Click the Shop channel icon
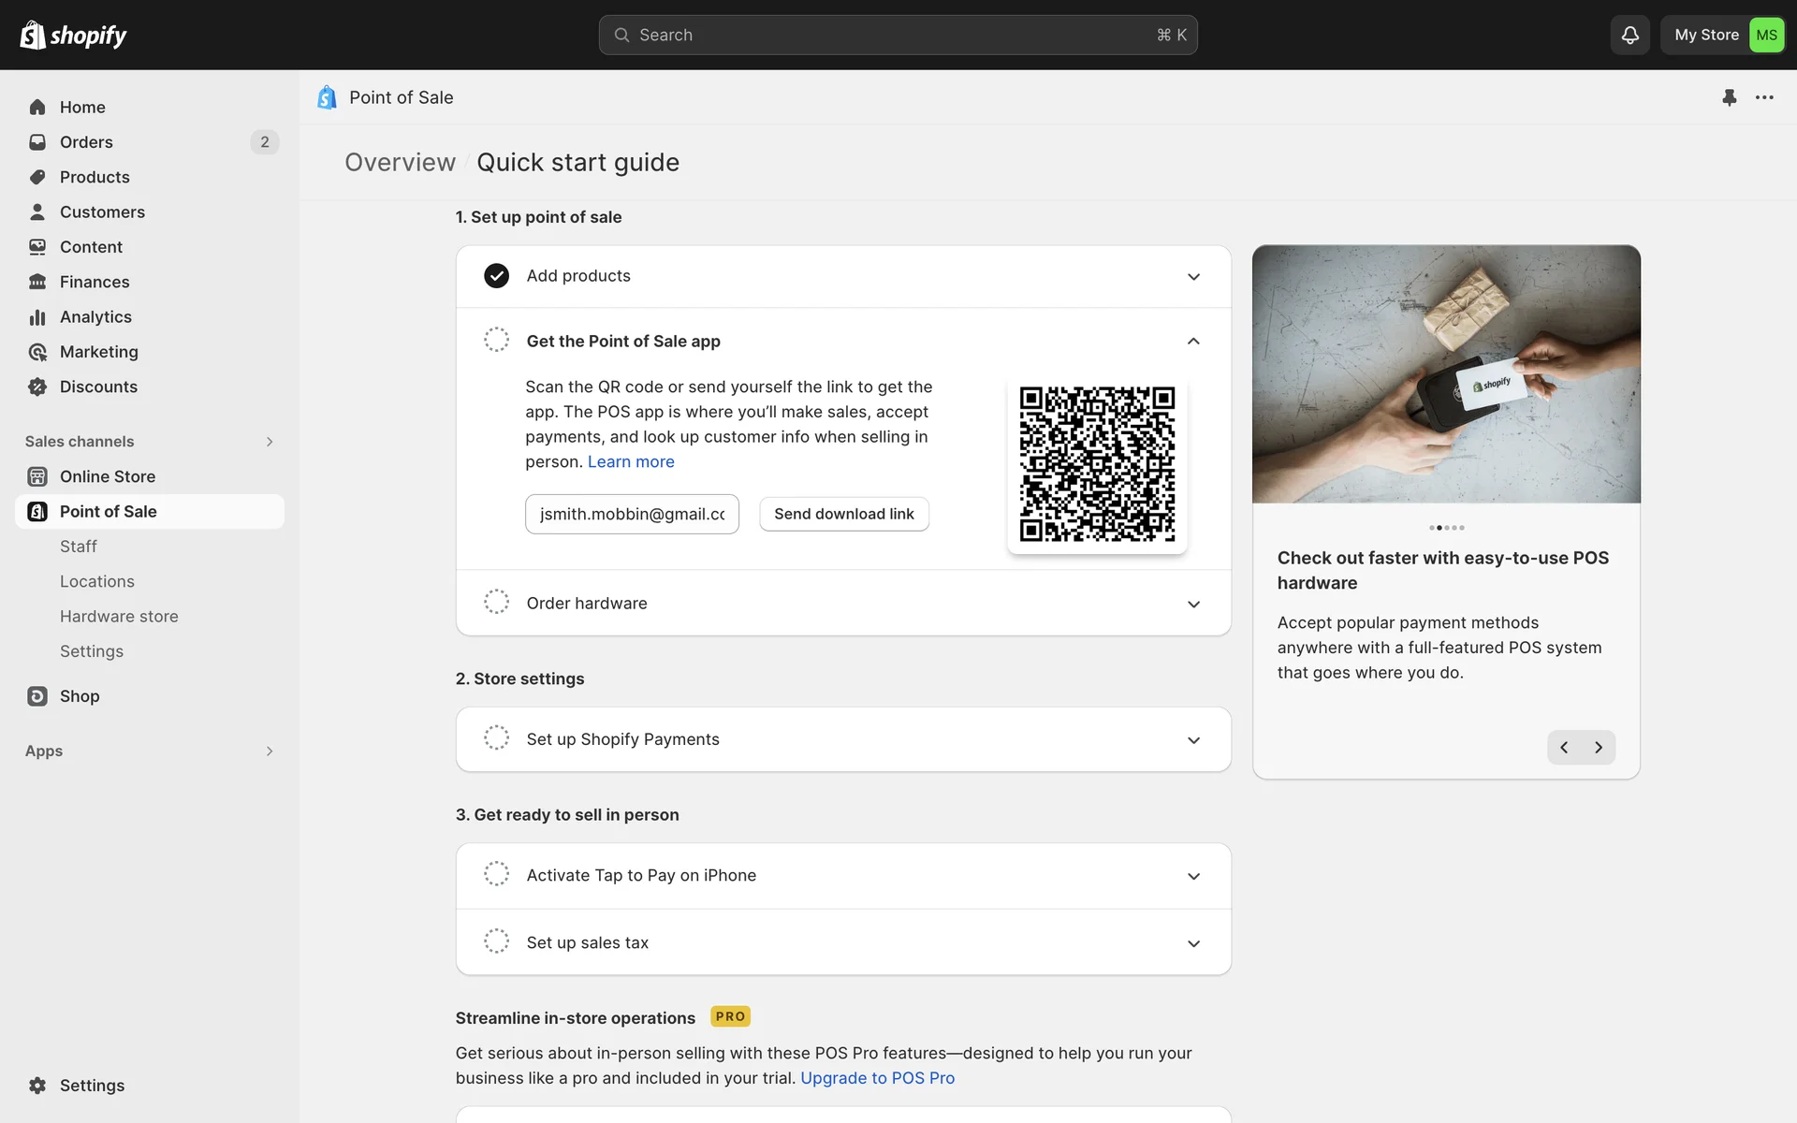The height and width of the screenshot is (1123, 1797). pyautogui.click(x=37, y=696)
